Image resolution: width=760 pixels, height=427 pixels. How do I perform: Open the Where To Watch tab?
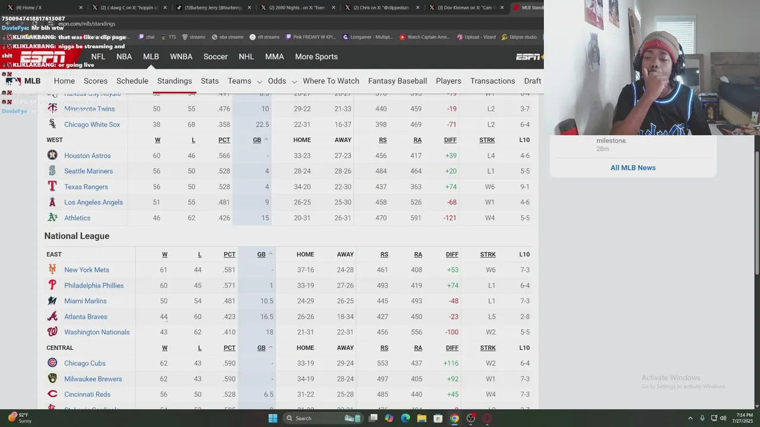(331, 81)
